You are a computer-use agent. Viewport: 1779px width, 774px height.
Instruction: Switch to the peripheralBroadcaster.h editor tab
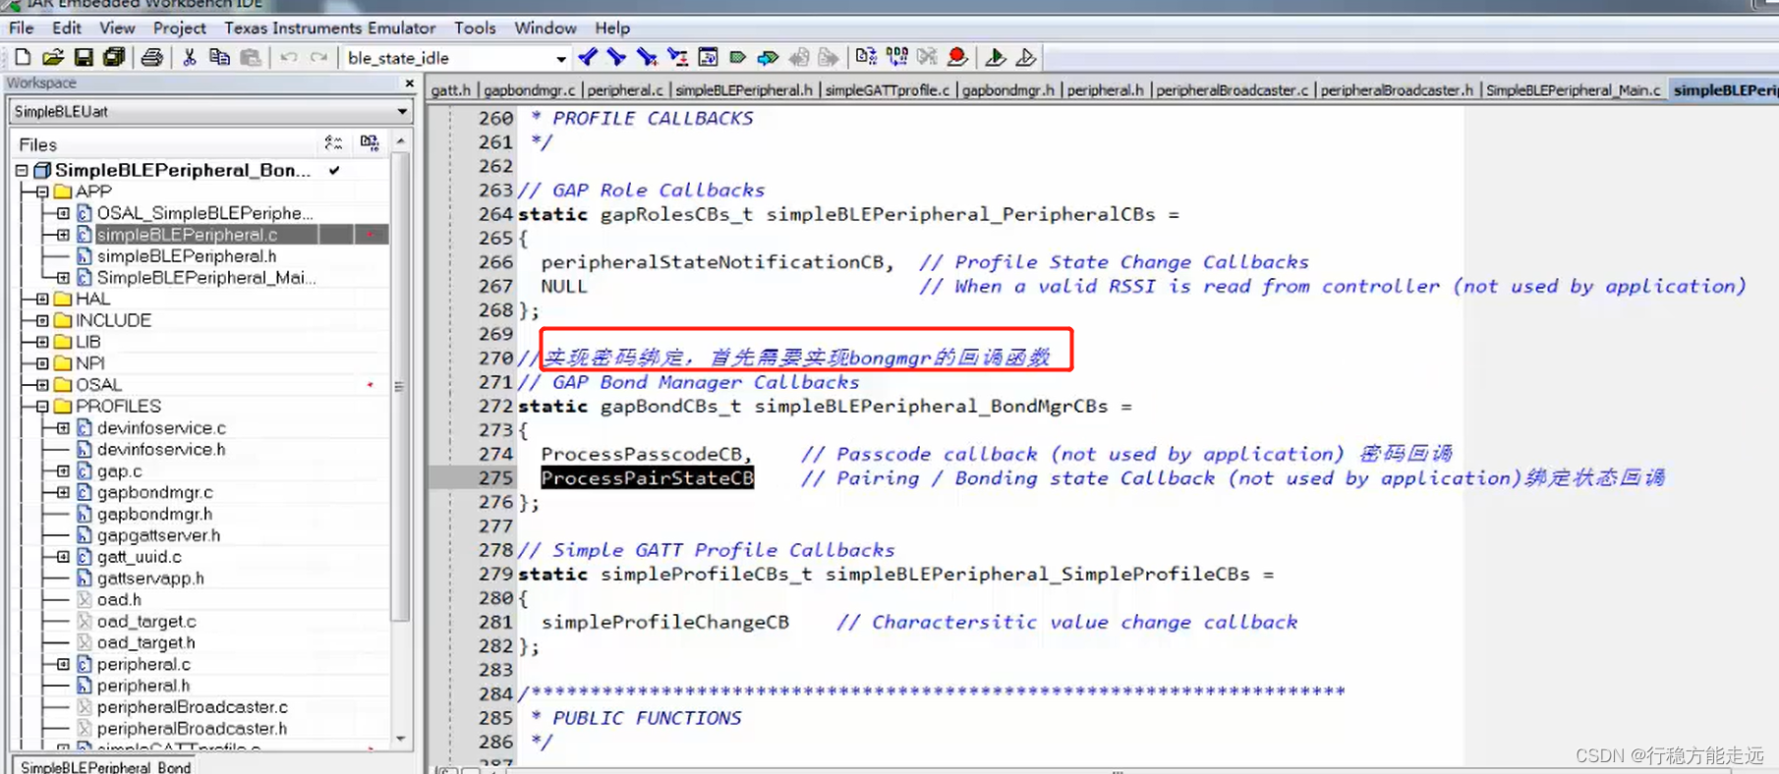(x=1397, y=90)
